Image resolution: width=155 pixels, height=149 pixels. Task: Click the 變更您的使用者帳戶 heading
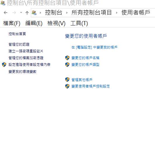(x=86, y=36)
